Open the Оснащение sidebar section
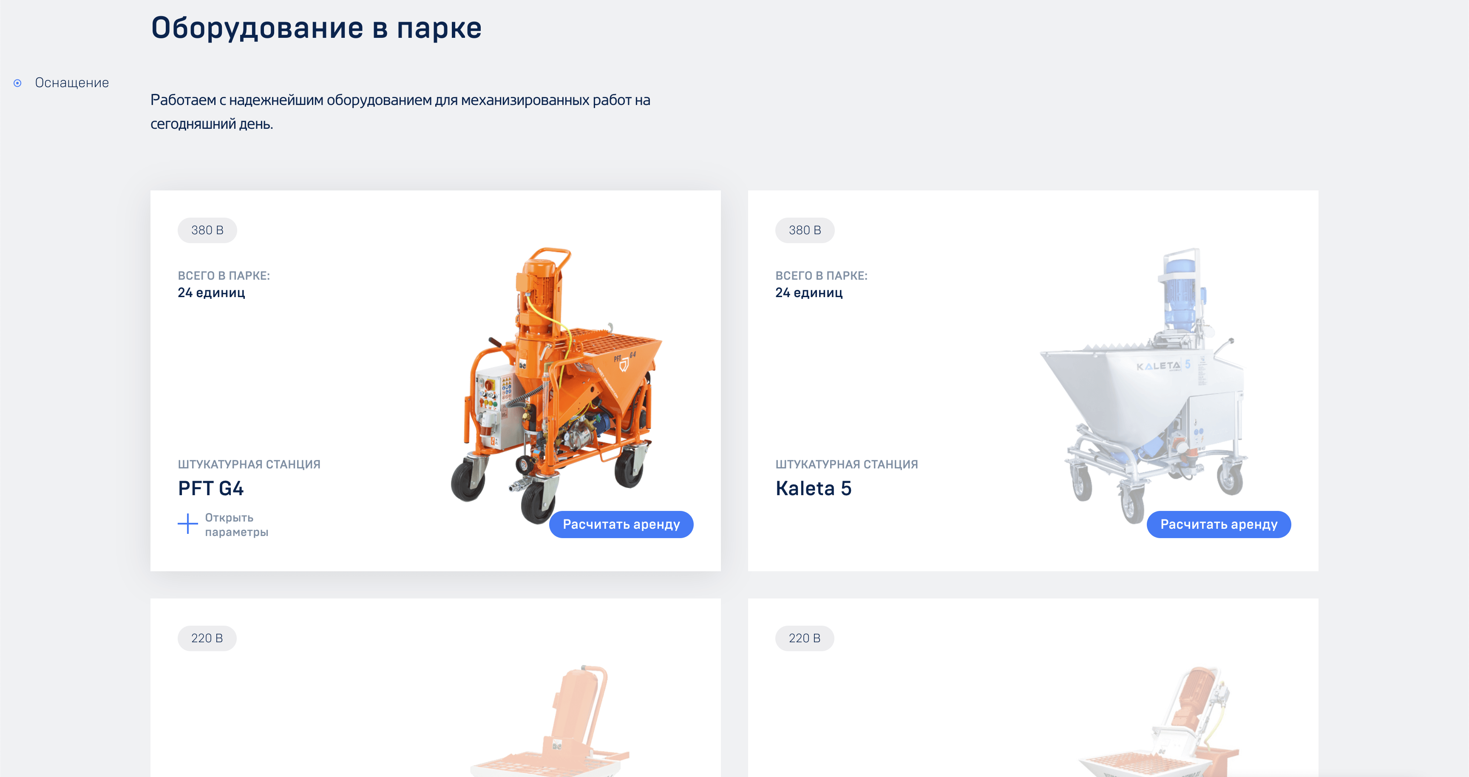The height and width of the screenshot is (777, 1469). pos(72,82)
